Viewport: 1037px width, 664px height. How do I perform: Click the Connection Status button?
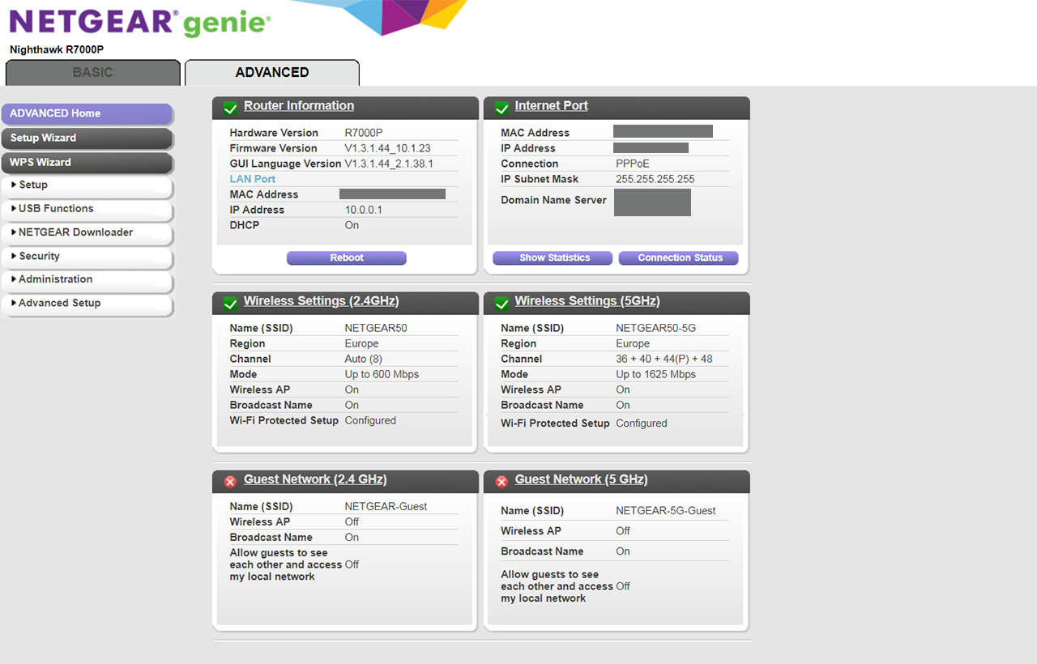[680, 258]
